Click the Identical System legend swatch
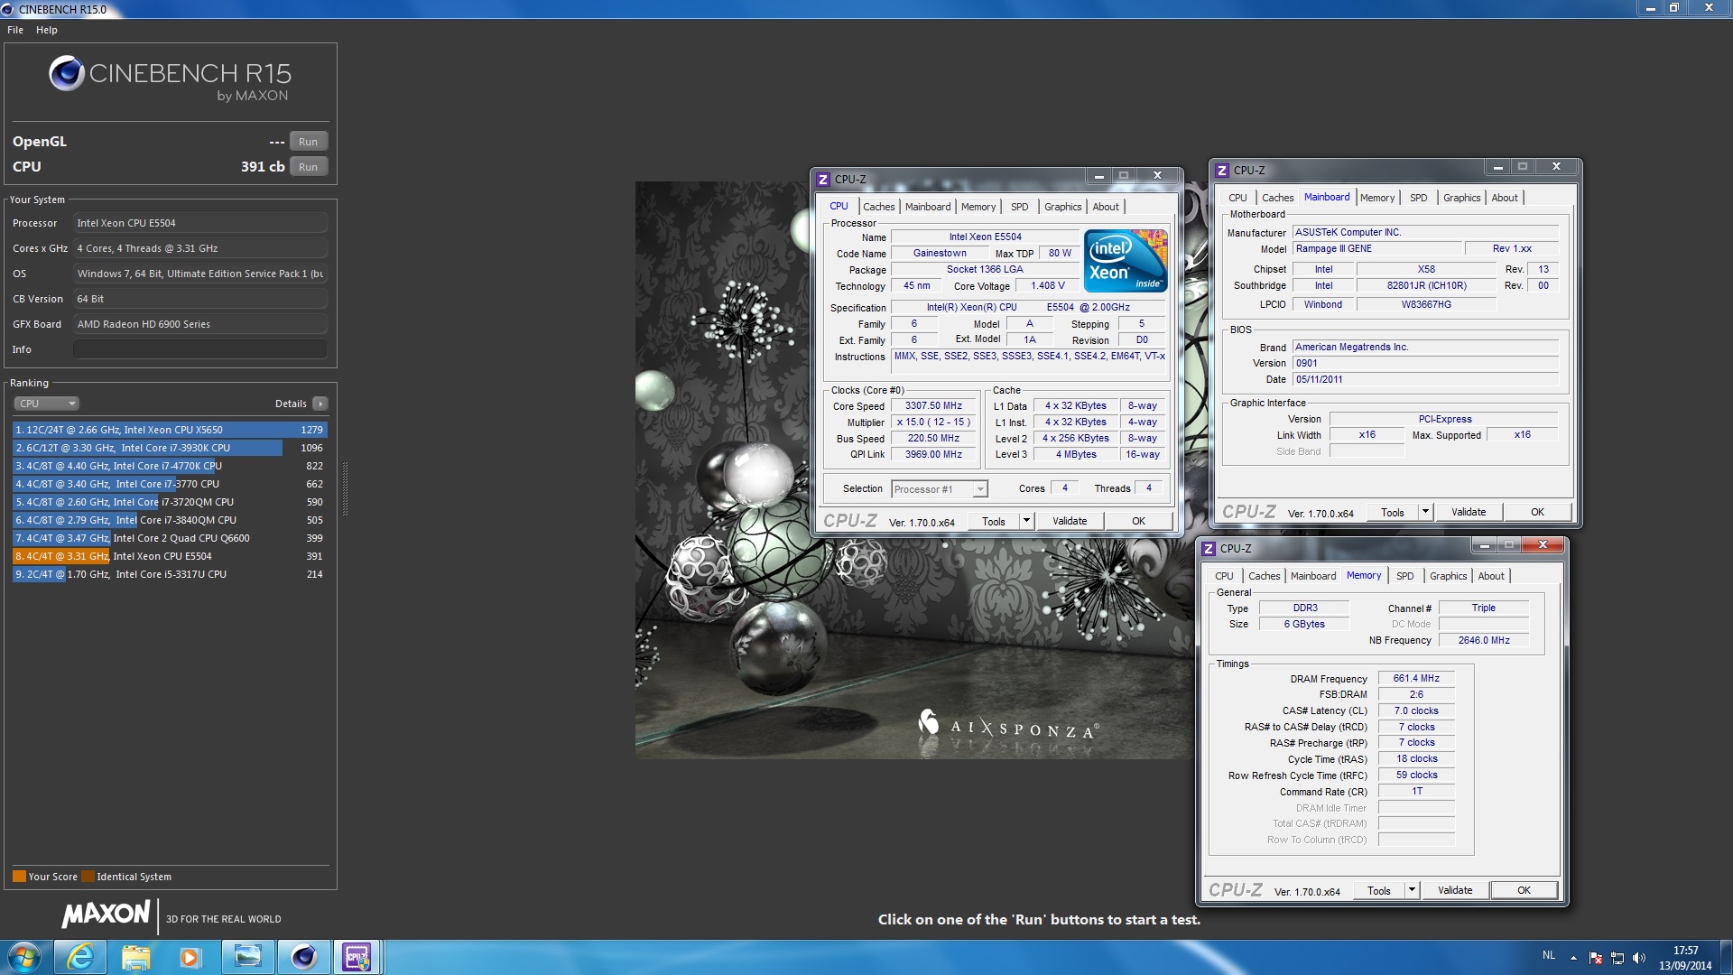This screenshot has width=1733, height=975. [88, 877]
